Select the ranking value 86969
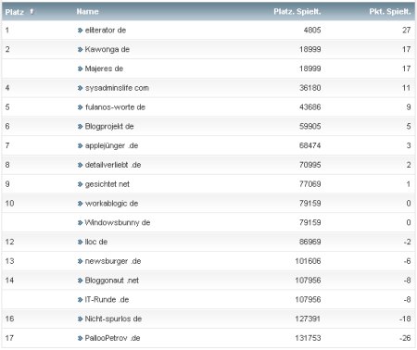Viewport: 417px width, 350px height. pyautogui.click(x=310, y=242)
